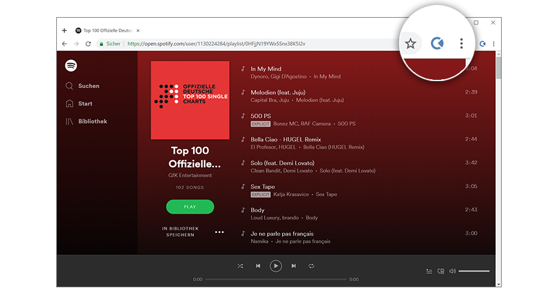Open artist link Loud Luxury, brando
Screen dimensions: 550x305
coord(274,218)
